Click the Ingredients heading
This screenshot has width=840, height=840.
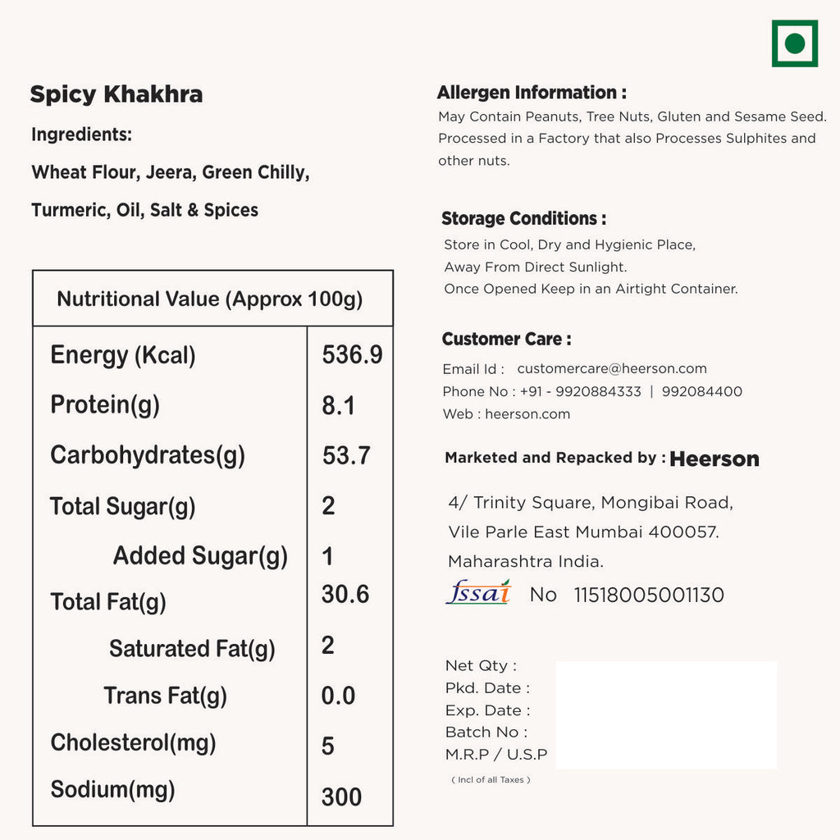tap(81, 135)
